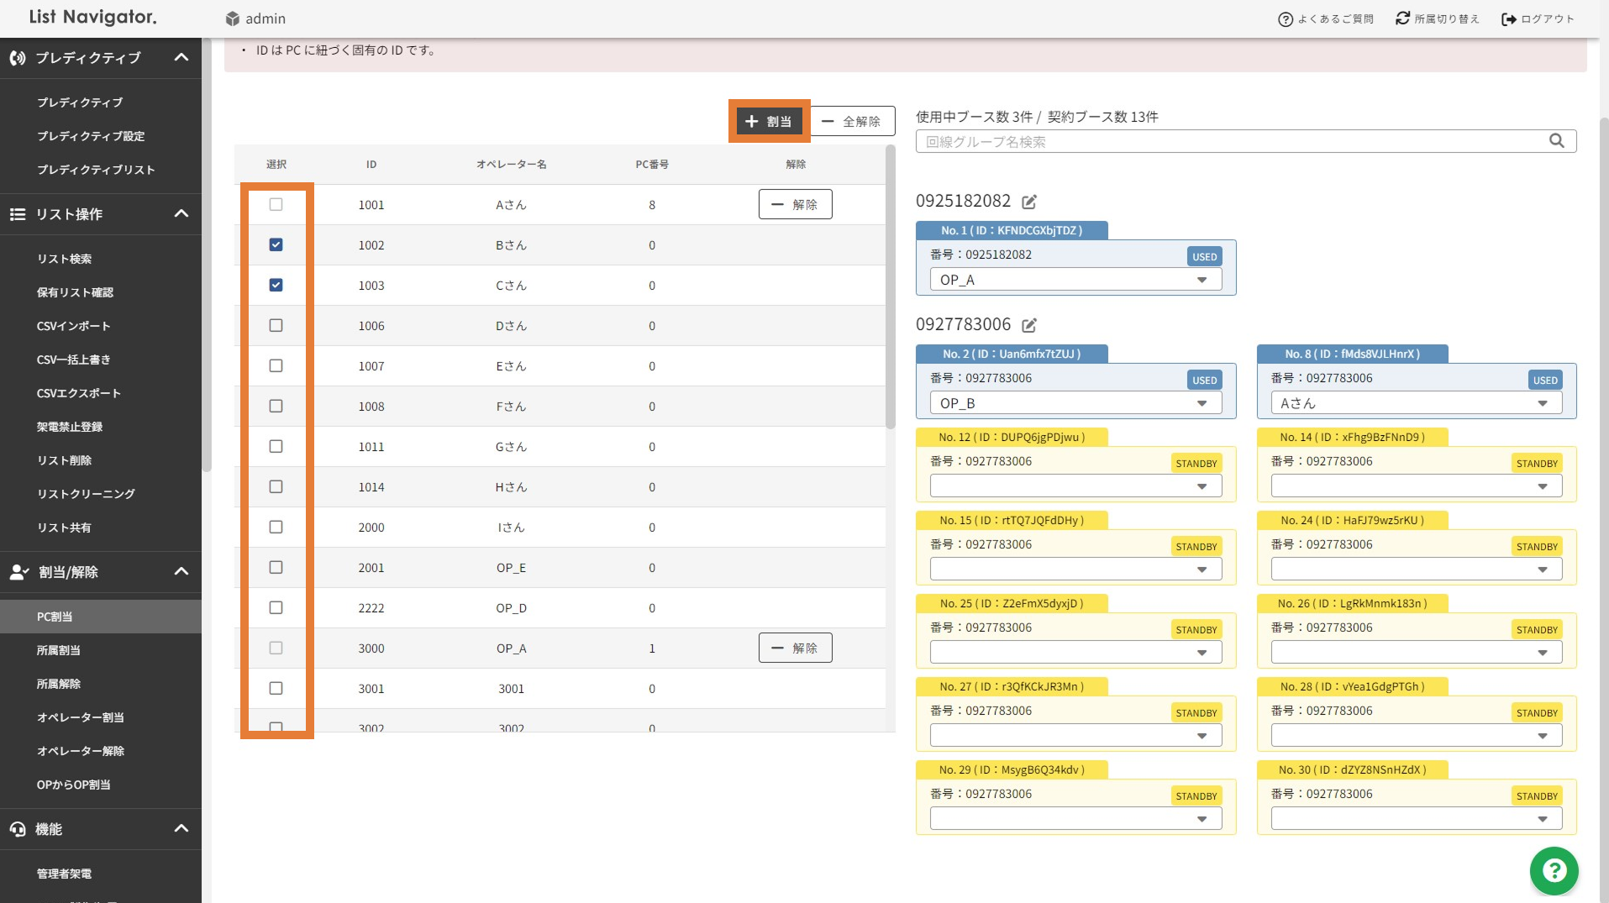1609x903 pixels.
Task: Click the search magnifier icon
Action: coord(1556,141)
